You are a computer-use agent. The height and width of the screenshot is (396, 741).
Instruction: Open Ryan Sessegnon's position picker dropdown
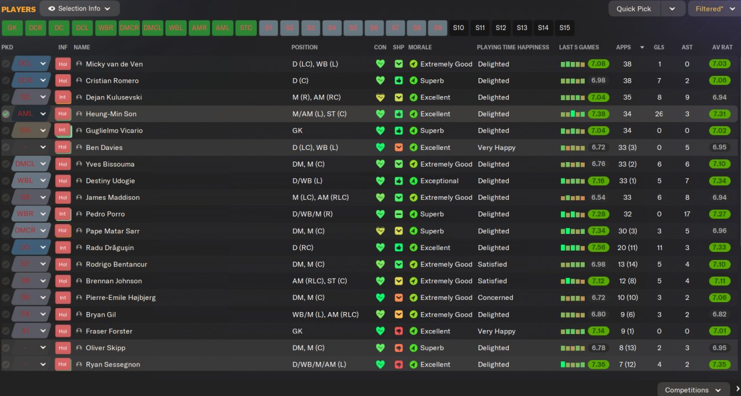coord(43,365)
